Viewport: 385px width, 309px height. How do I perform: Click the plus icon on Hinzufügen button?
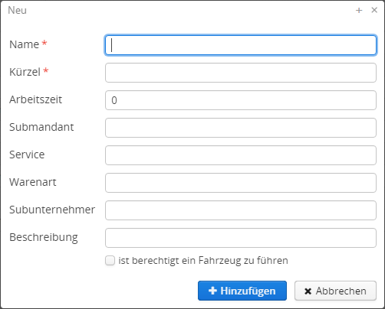click(212, 291)
